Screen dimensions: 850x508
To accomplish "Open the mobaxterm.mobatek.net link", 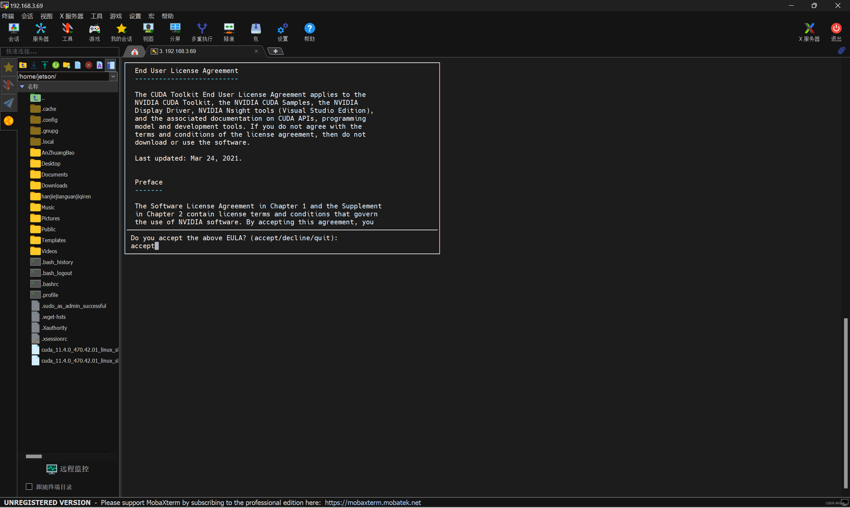I will [x=373, y=502].
